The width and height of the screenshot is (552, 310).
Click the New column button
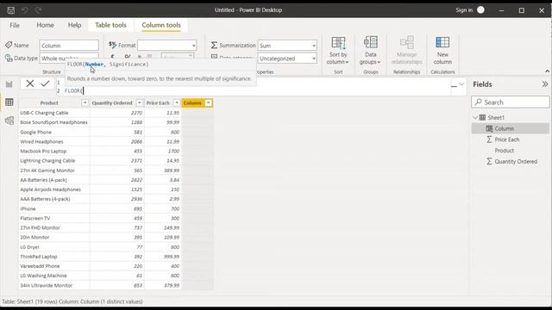click(442, 51)
